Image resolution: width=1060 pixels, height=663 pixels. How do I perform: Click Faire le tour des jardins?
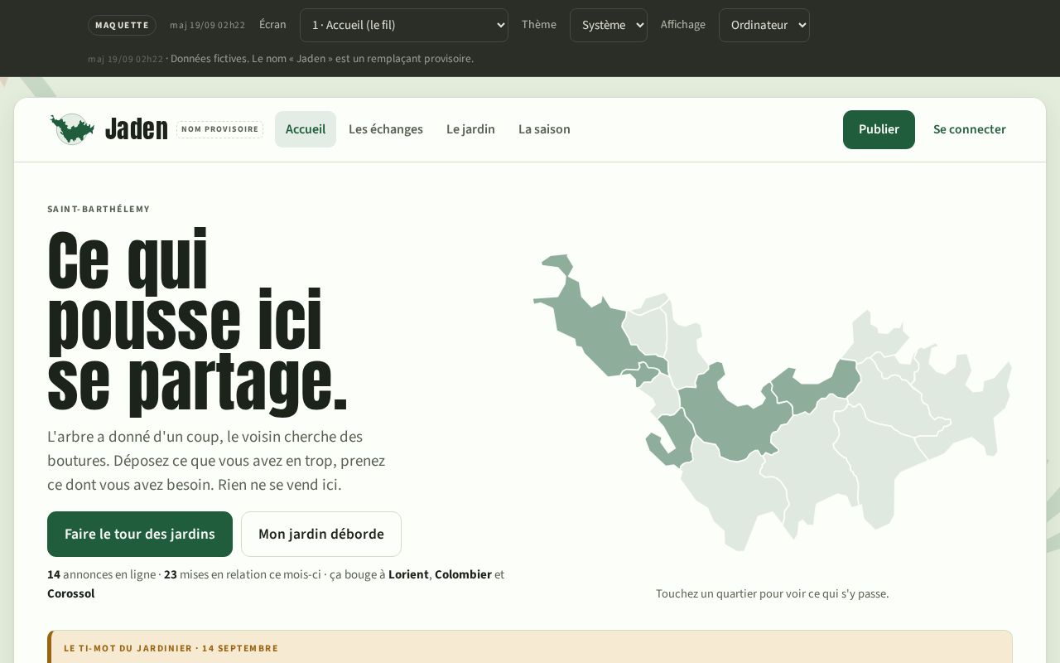click(140, 534)
